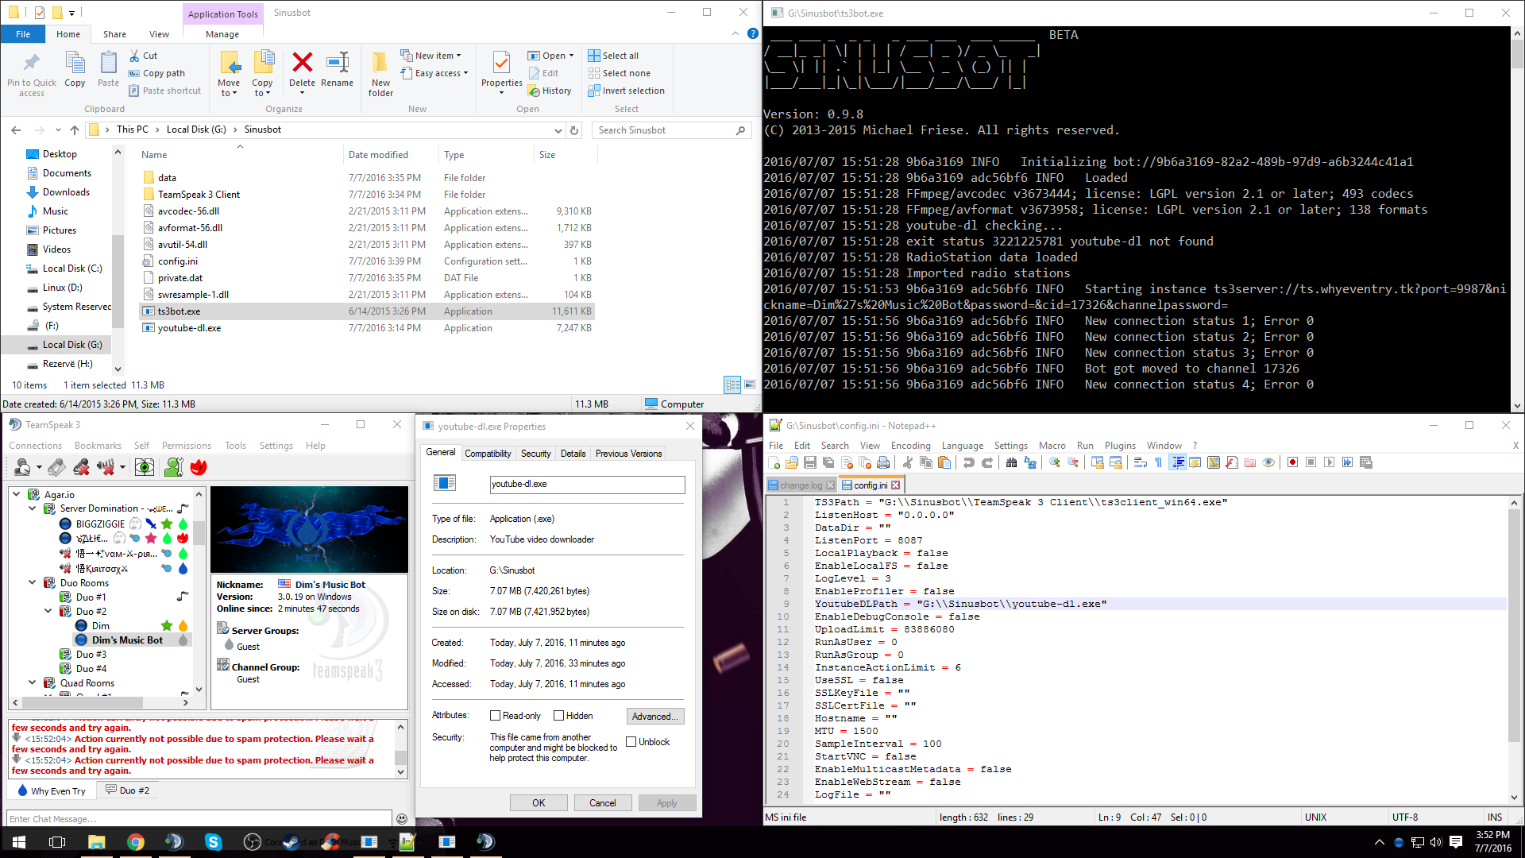Open Easy access dropdown in ribbon

click(434, 73)
